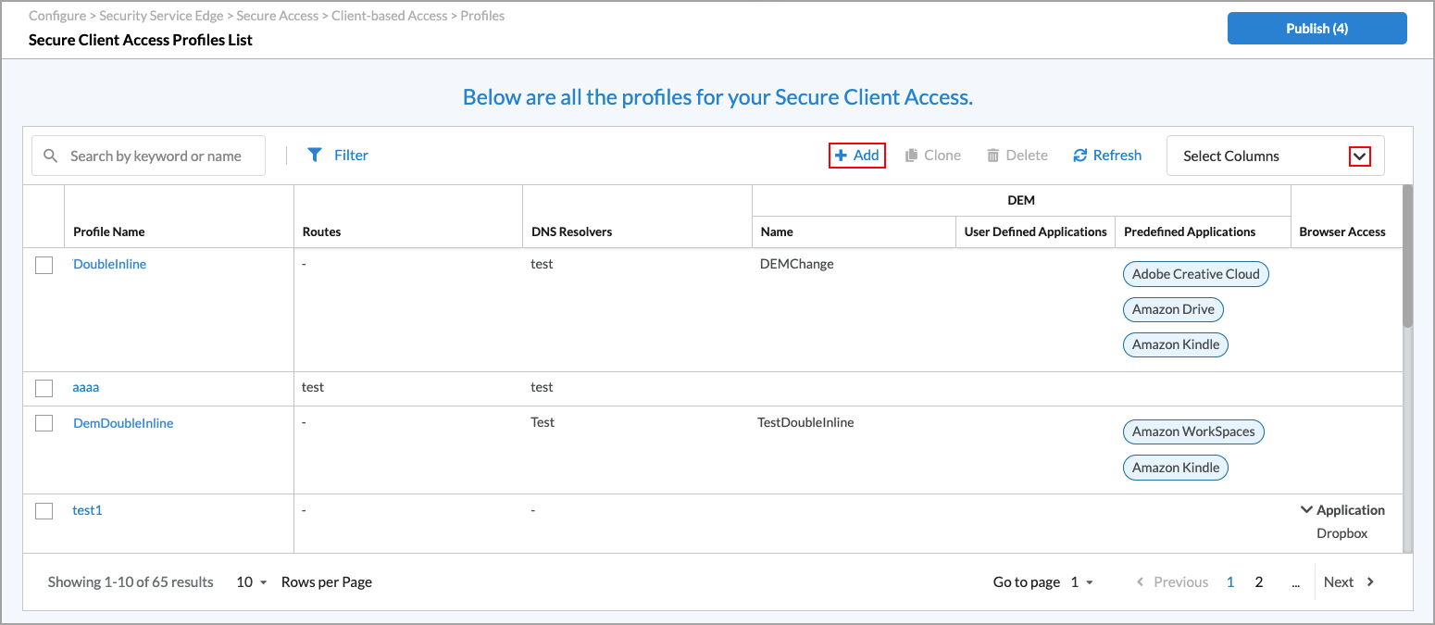Select the aaaa row checkbox

(x=44, y=389)
